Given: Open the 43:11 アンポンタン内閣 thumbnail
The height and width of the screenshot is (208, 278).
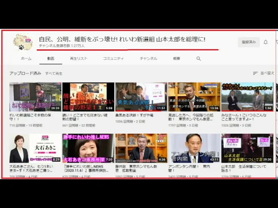Looking at the screenshot, I should (194, 148).
